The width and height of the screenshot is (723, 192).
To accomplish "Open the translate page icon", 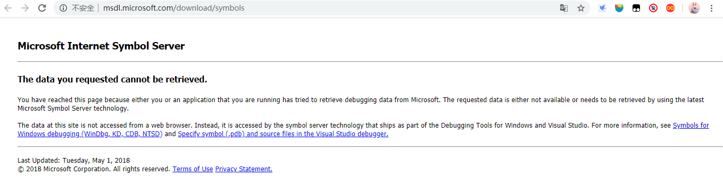I will (x=564, y=8).
